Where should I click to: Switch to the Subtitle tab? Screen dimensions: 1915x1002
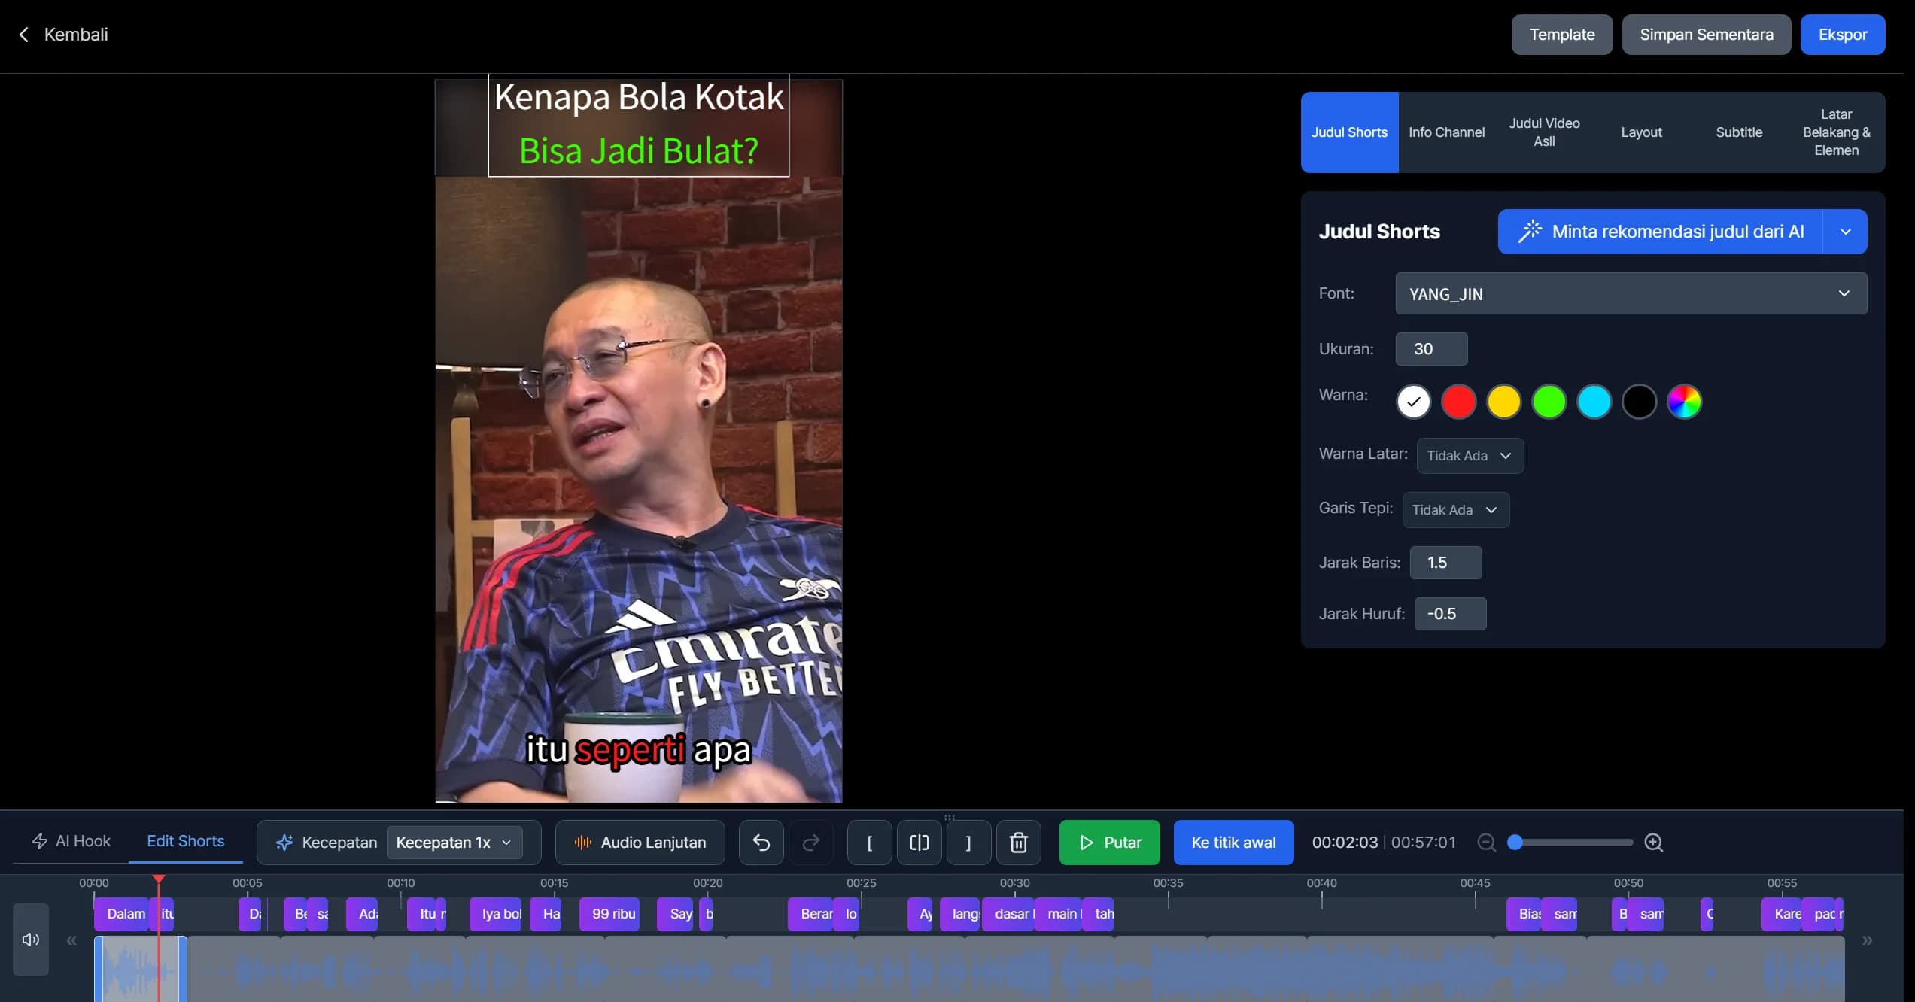coord(1738,132)
